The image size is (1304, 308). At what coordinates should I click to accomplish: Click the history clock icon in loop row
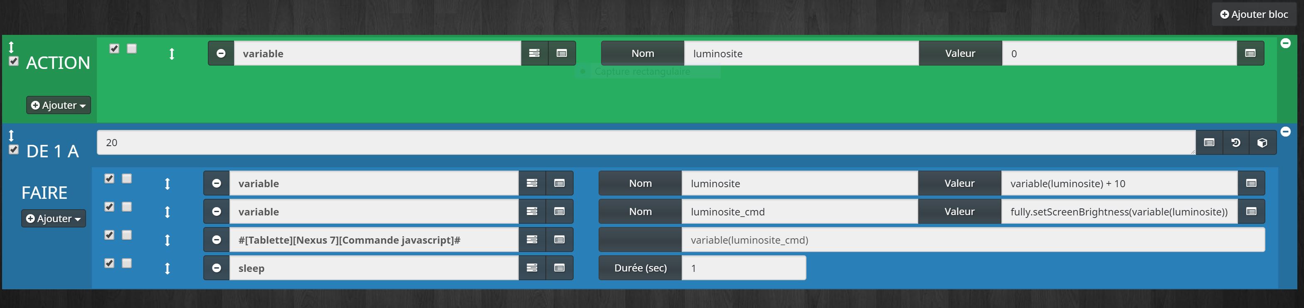point(1236,143)
